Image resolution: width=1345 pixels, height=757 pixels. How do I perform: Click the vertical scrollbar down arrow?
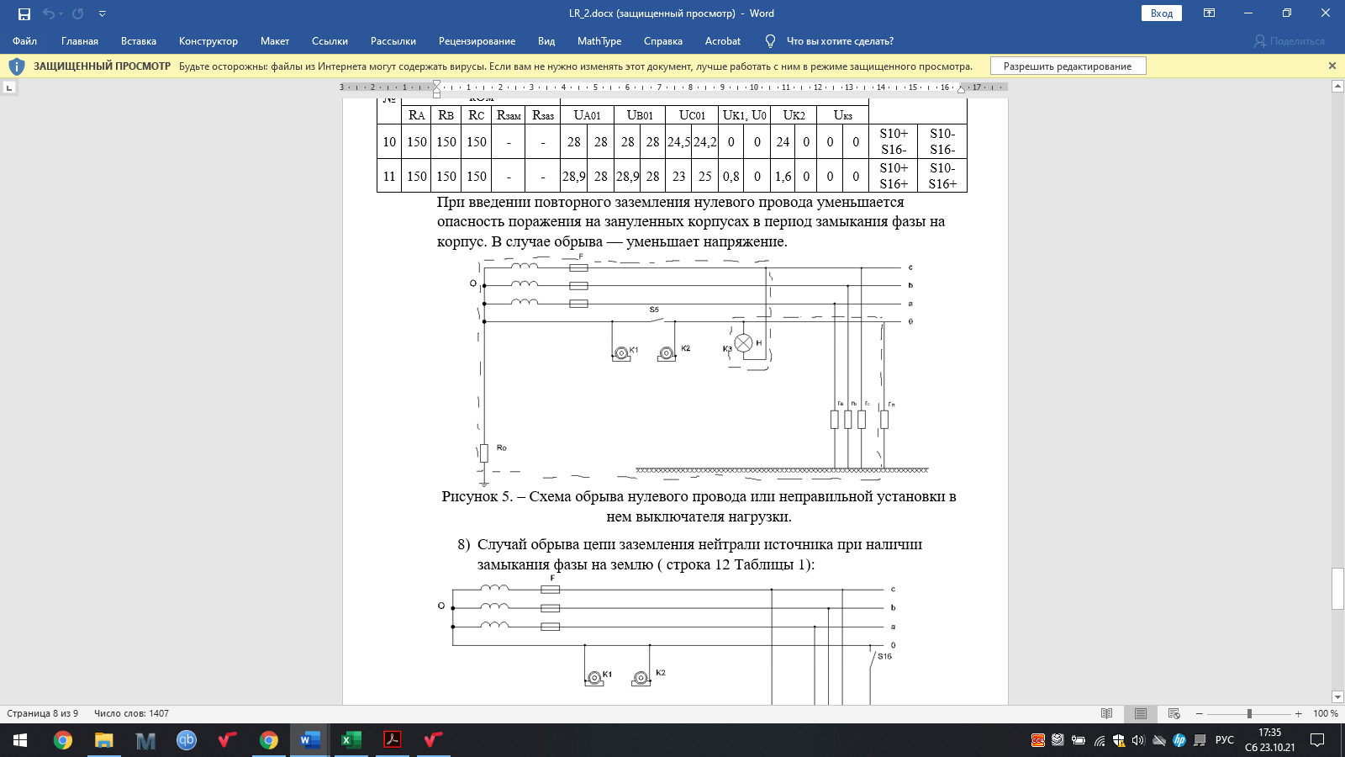pos(1337,696)
